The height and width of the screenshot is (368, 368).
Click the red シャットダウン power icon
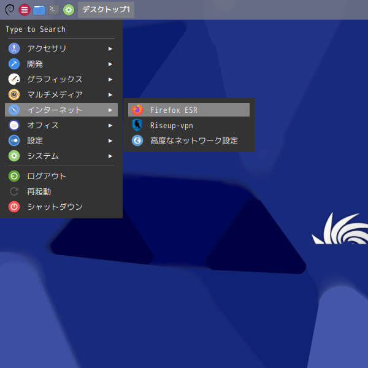coord(14,207)
